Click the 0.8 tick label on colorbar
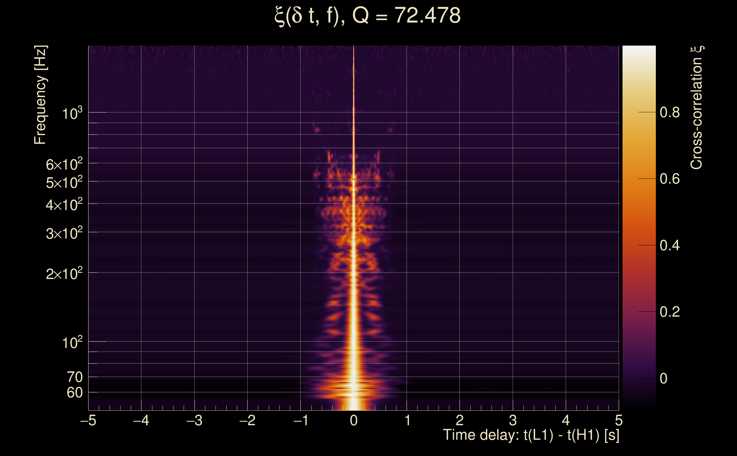Viewport: 737px width, 456px height. coord(670,113)
